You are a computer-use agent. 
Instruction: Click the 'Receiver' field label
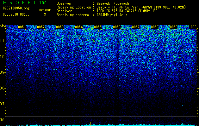(64, 11)
